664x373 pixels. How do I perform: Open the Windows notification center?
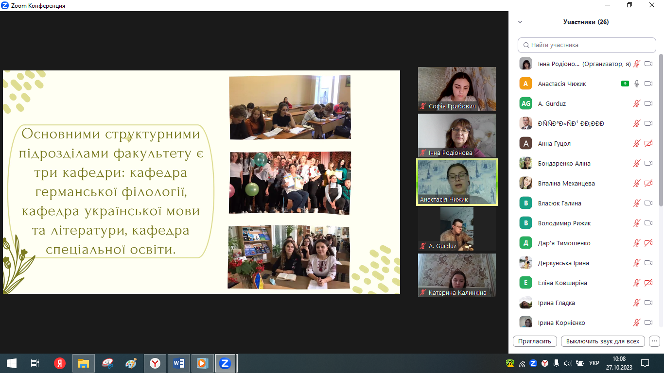[645, 363]
